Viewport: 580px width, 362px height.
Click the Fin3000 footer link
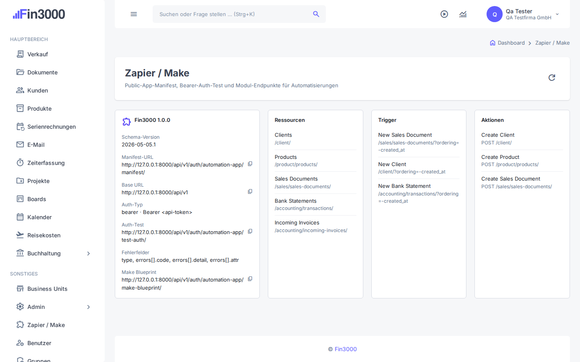346,349
